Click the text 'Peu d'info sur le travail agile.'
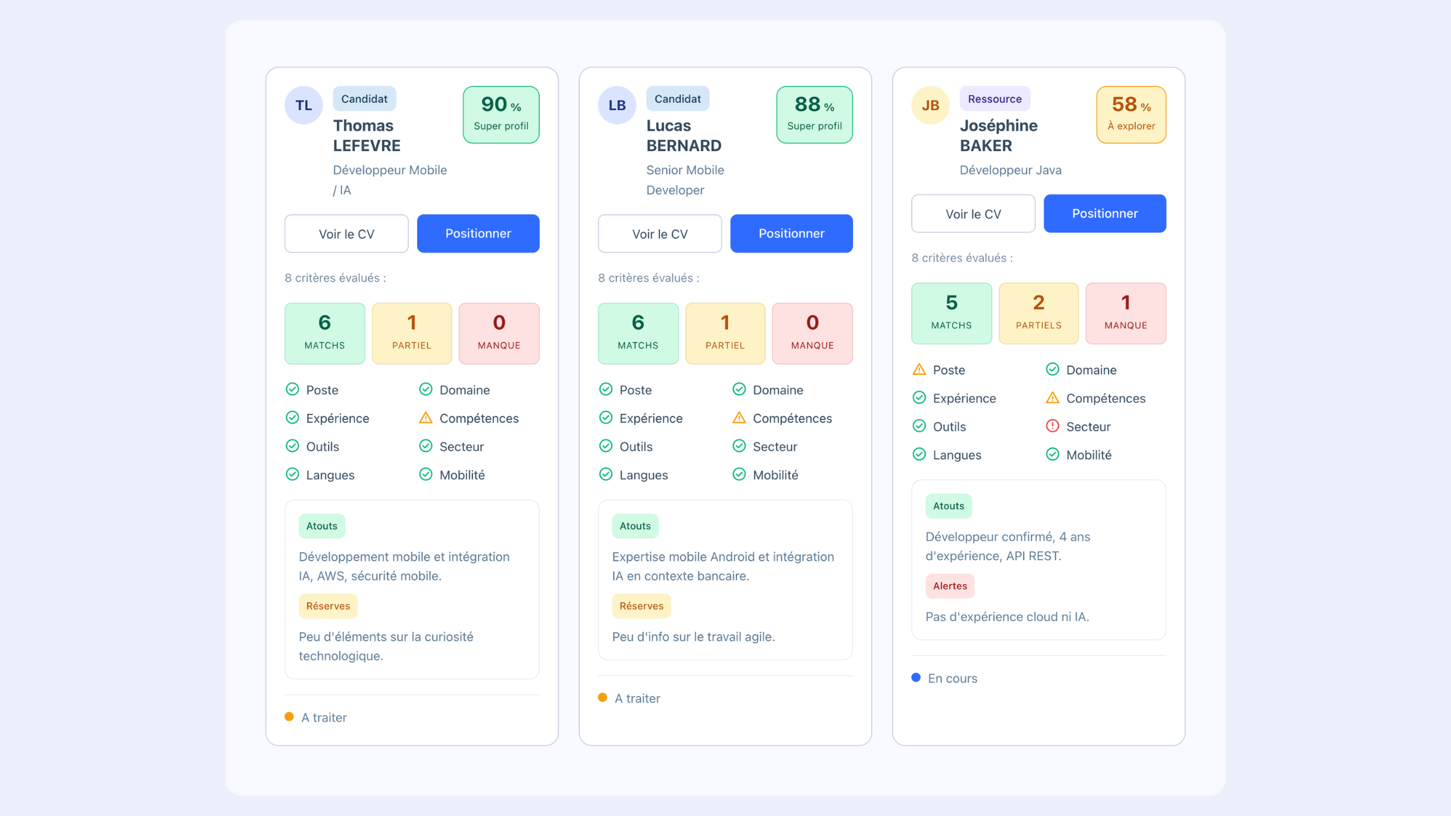Viewport: 1451px width, 816px height. [x=693, y=637]
